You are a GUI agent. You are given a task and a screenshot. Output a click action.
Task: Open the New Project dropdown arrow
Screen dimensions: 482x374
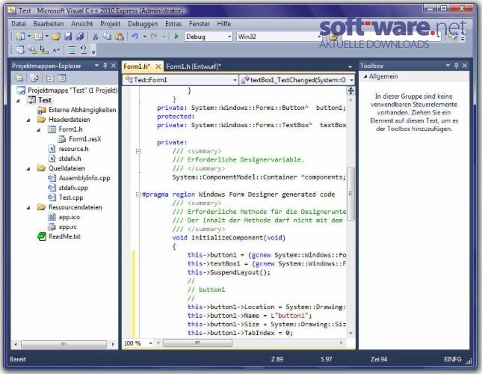pyautogui.click(x=29, y=37)
